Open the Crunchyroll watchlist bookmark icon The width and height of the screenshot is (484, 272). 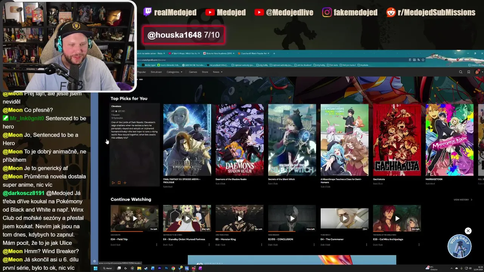tap(468, 72)
